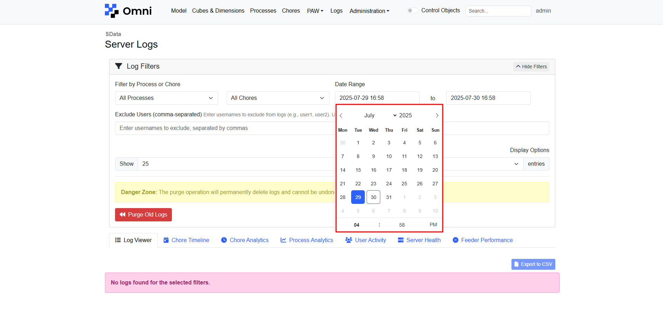Switch to the Server Health tab
This screenshot has width=663, height=330.
point(419,240)
